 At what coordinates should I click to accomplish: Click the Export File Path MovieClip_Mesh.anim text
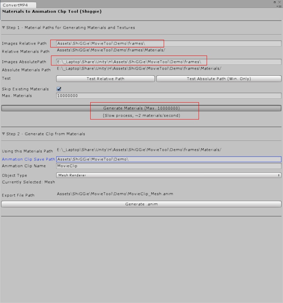(x=115, y=194)
